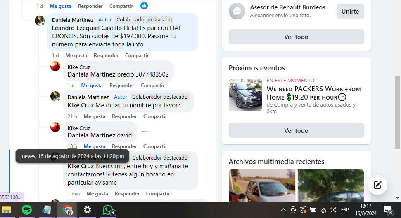The width and height of the screenshot is (401, 218).
Task: Open the notification center icon
Action: (388, 210)
